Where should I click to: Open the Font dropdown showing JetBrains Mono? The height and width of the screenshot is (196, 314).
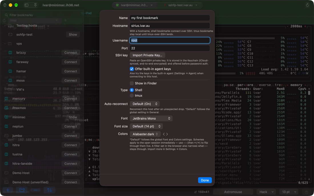pyautogui.click(x=151, y=119)
